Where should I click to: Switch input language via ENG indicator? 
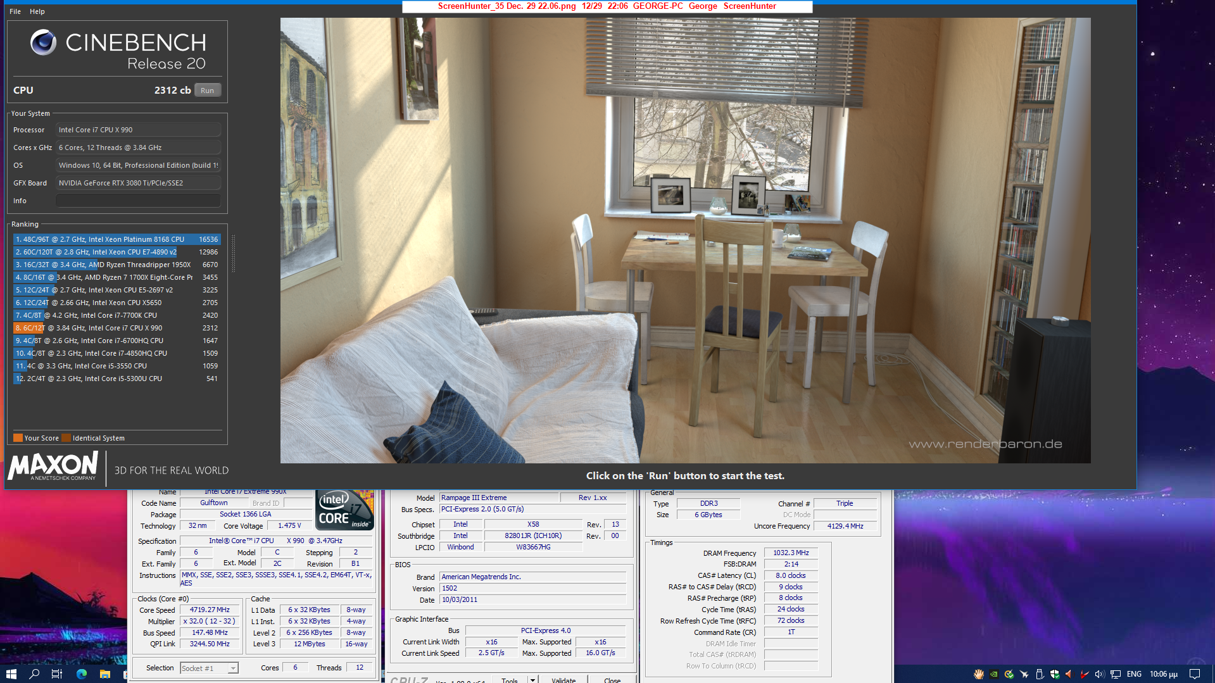pyautogui.click(x=1134, y=674)
